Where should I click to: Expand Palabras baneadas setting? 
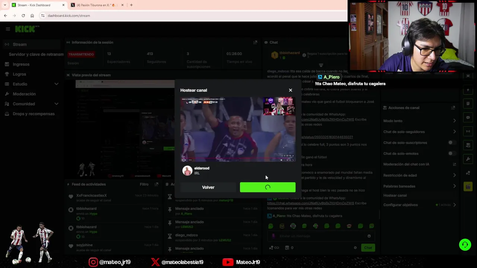tap(420, 186)
